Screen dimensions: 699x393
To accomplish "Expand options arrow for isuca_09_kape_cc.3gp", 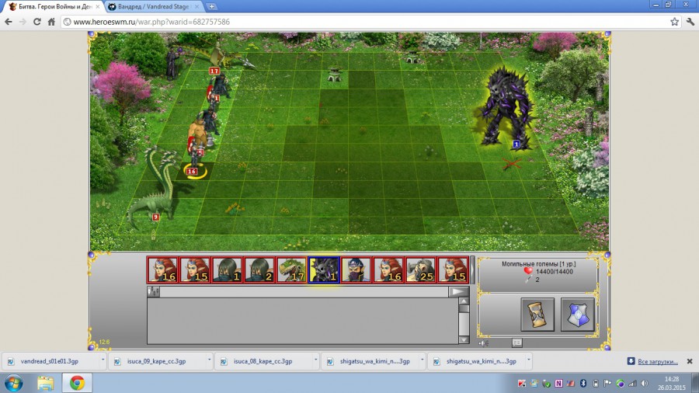I will click(x=209, y=360).
